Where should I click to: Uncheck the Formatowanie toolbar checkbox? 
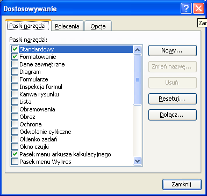tap(15, 57)
